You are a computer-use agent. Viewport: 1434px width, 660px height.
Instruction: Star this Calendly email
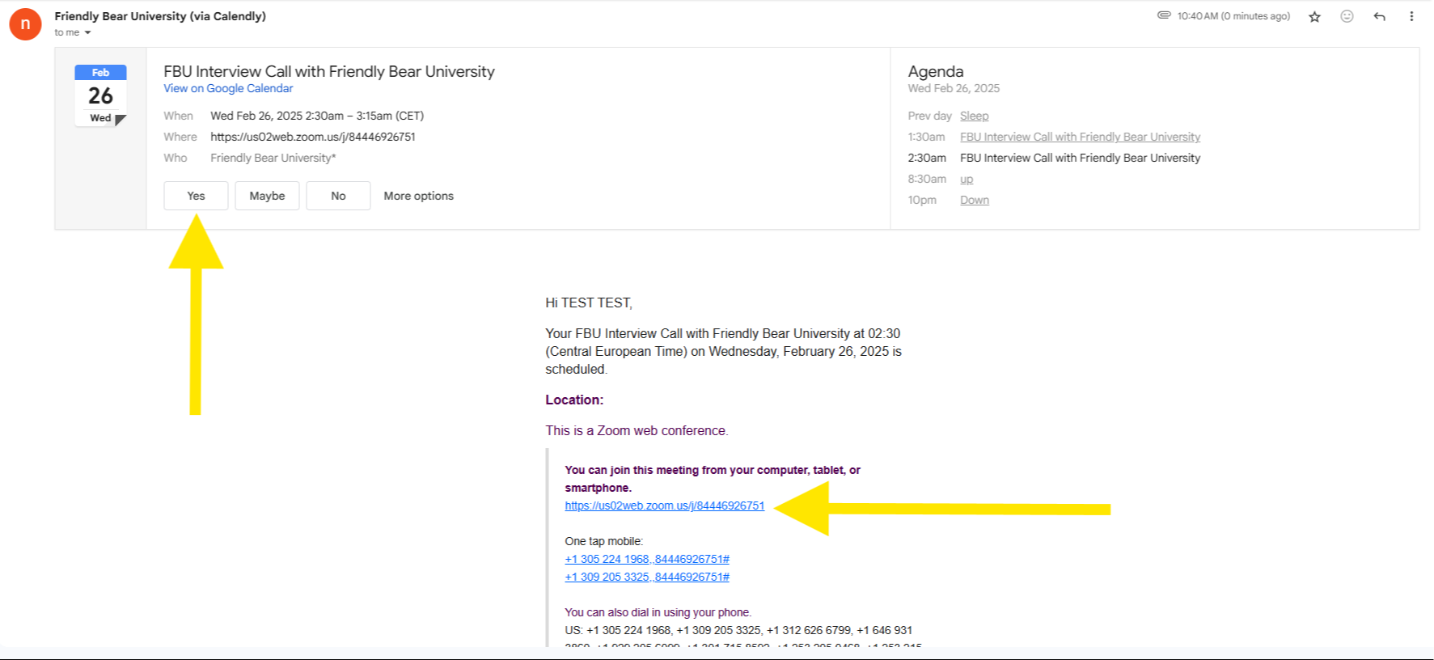[x=1314, y=17]
